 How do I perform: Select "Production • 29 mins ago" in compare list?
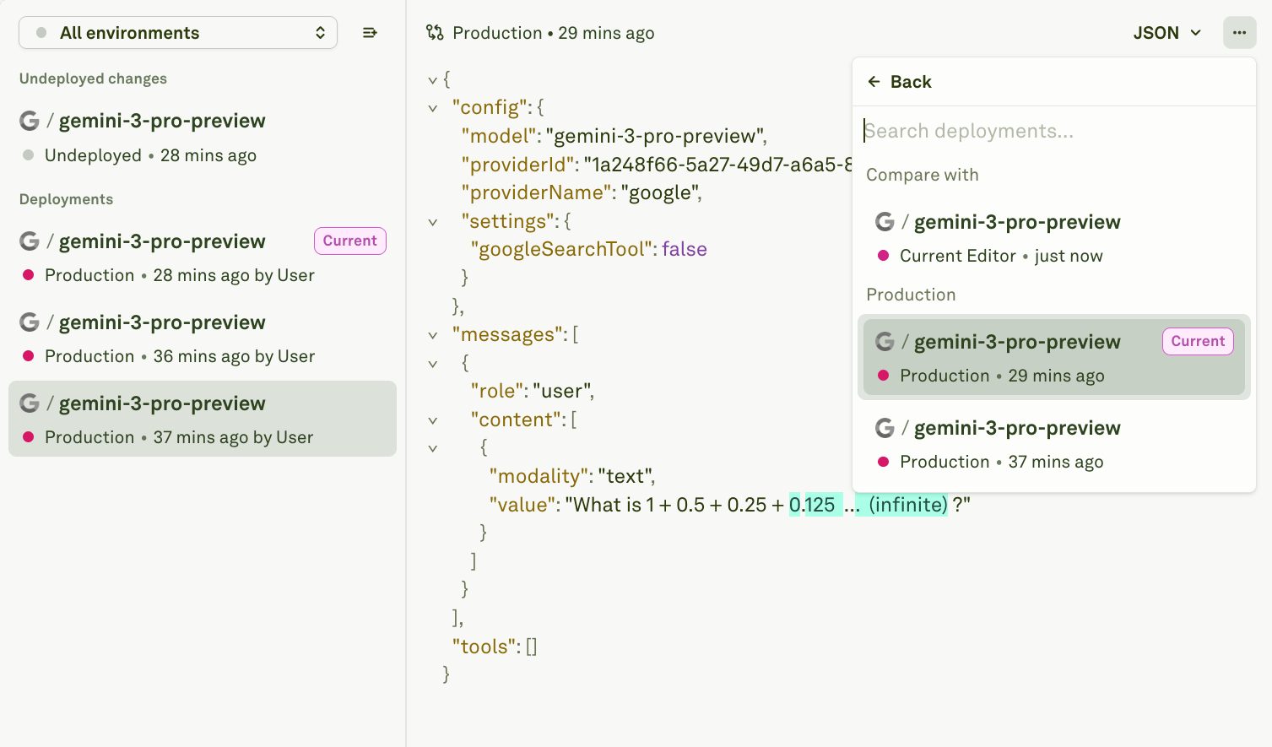[1053, 358]
